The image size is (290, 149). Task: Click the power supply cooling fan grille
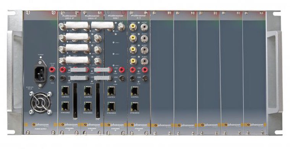point(41,103)
